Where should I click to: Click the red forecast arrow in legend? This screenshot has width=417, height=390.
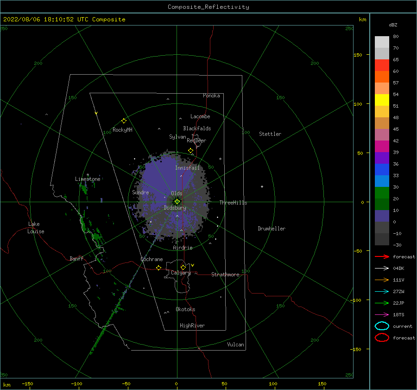click(382, 256)
